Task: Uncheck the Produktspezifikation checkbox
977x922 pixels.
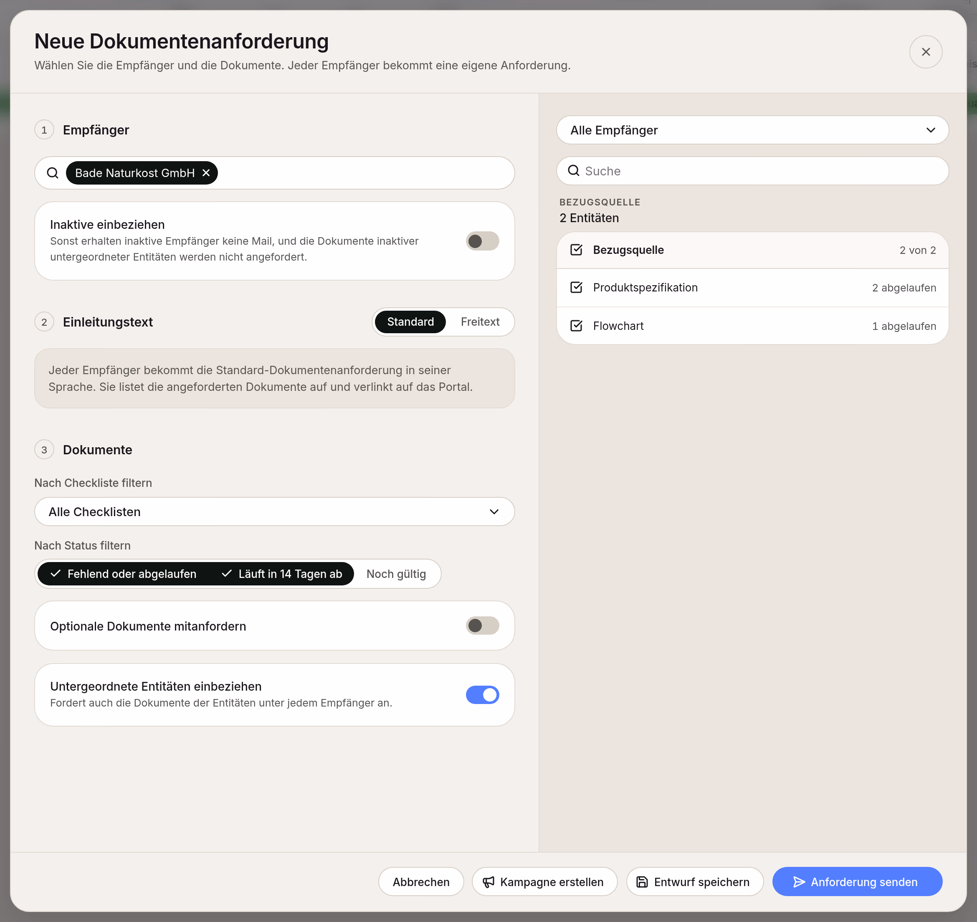Action: coord(576,288)
